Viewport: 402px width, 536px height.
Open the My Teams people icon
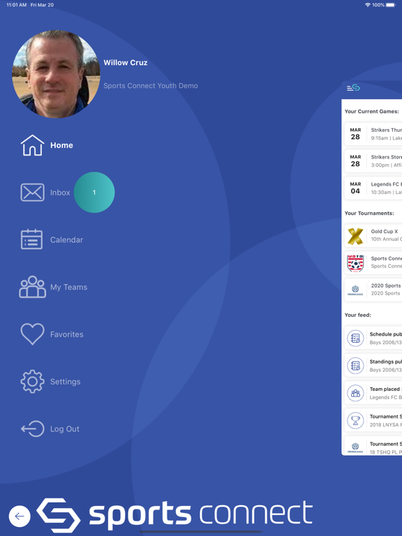pos(33,287)
